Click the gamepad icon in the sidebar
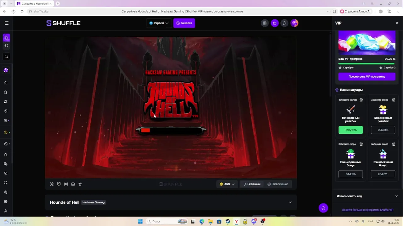This screenshot has height=226, width=403. (6, 154)
